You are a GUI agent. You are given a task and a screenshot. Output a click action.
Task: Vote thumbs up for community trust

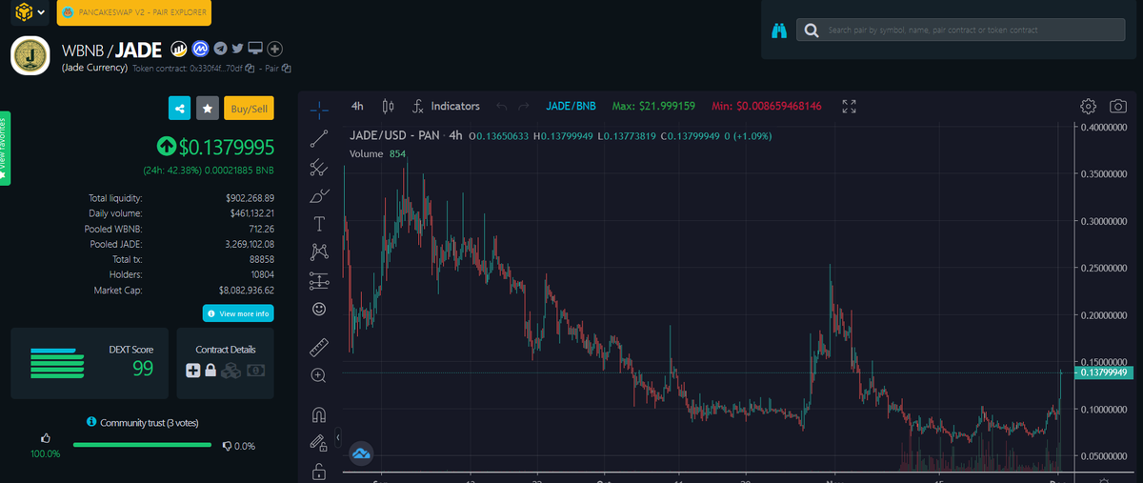click(x=45, y=437)
